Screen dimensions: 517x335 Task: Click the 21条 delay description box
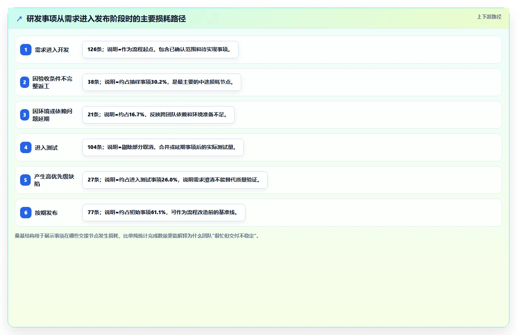[159, 115]
